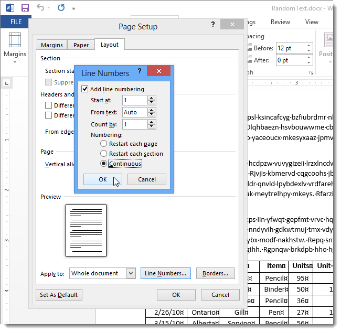Cancel the Page Setup dialog
The height and width of the screenshot is (332, 341).
(220, 295)
